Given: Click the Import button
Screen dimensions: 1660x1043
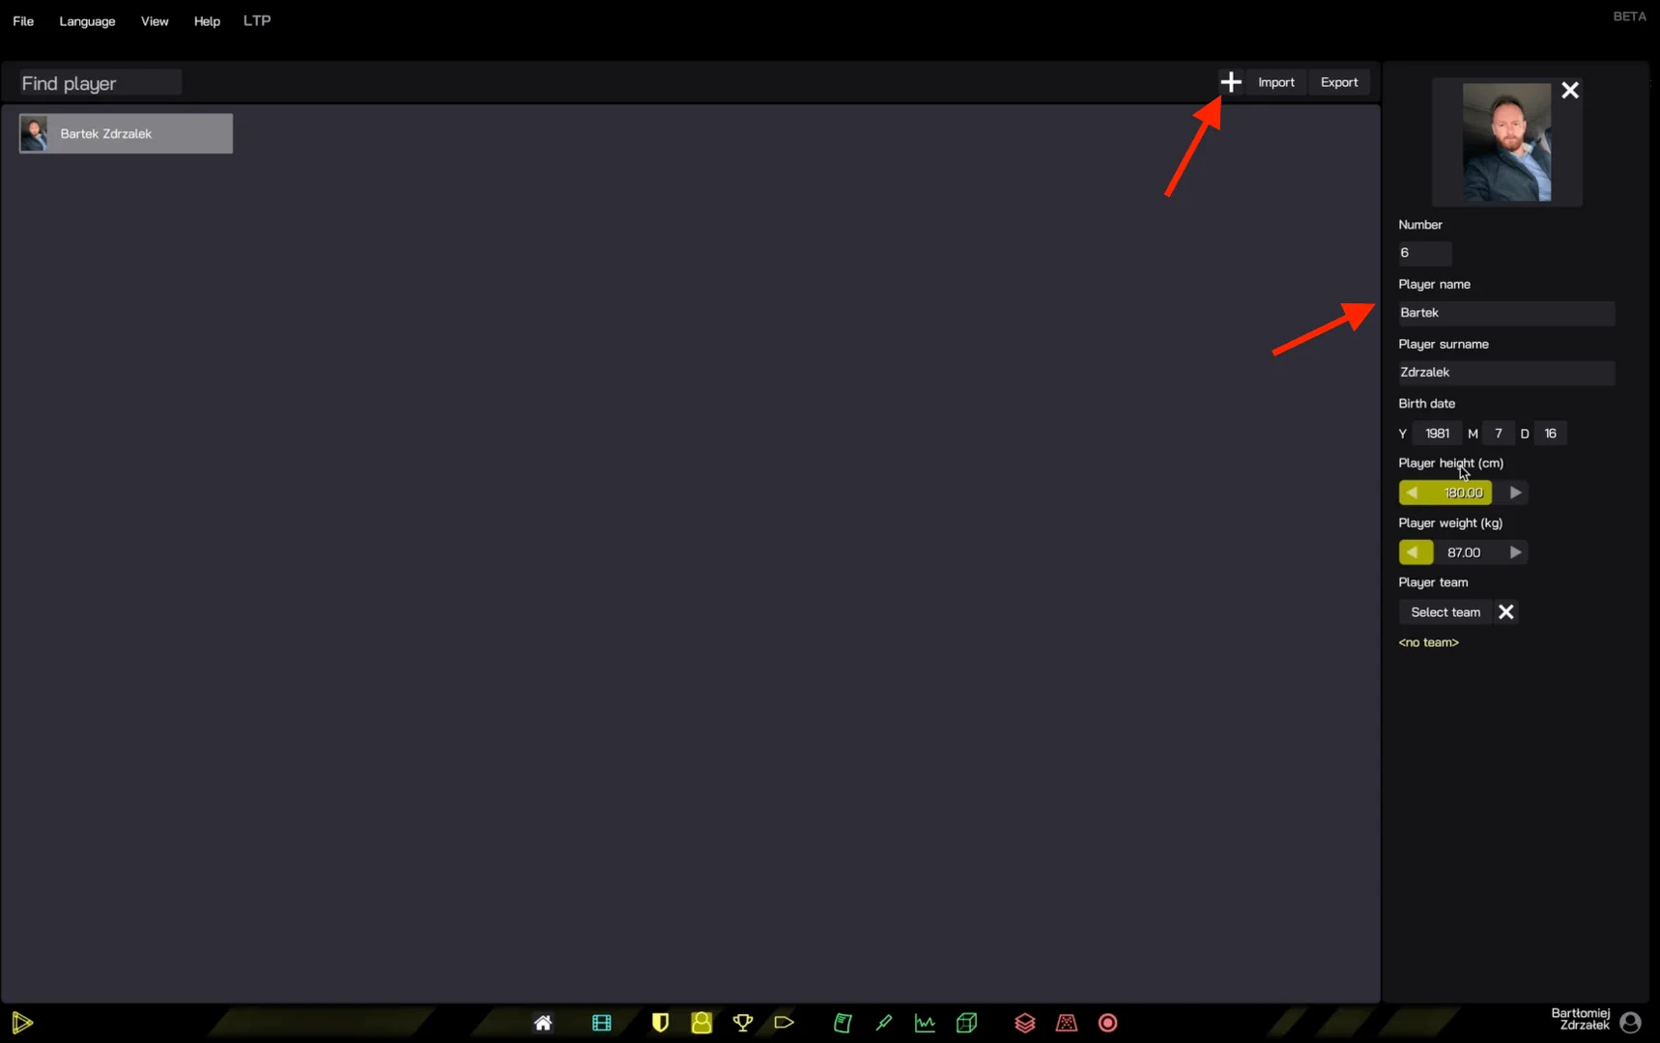Looking at the screenshot, I should 1275,82.
